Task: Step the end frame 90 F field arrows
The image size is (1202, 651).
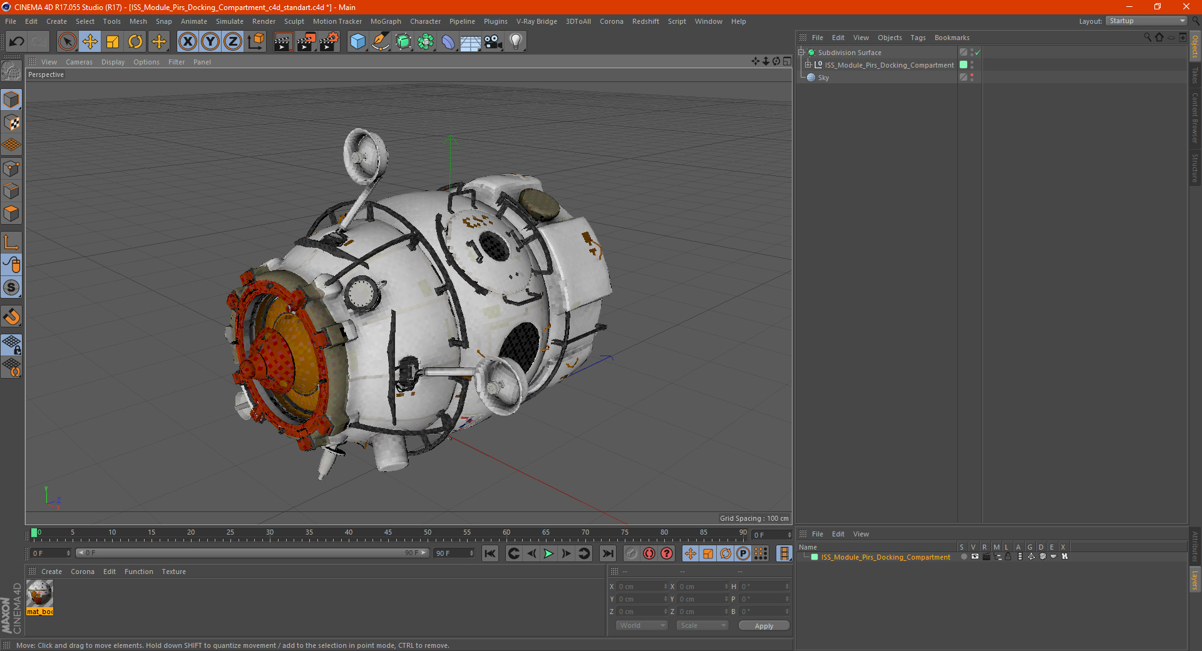Action: click(471, 553)
